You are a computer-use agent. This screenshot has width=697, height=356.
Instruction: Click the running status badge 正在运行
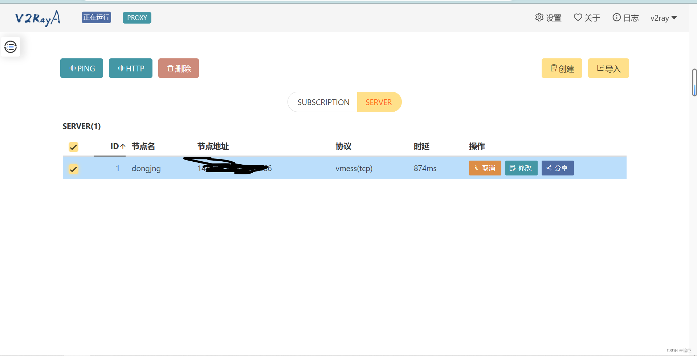(x=96, y=17)
